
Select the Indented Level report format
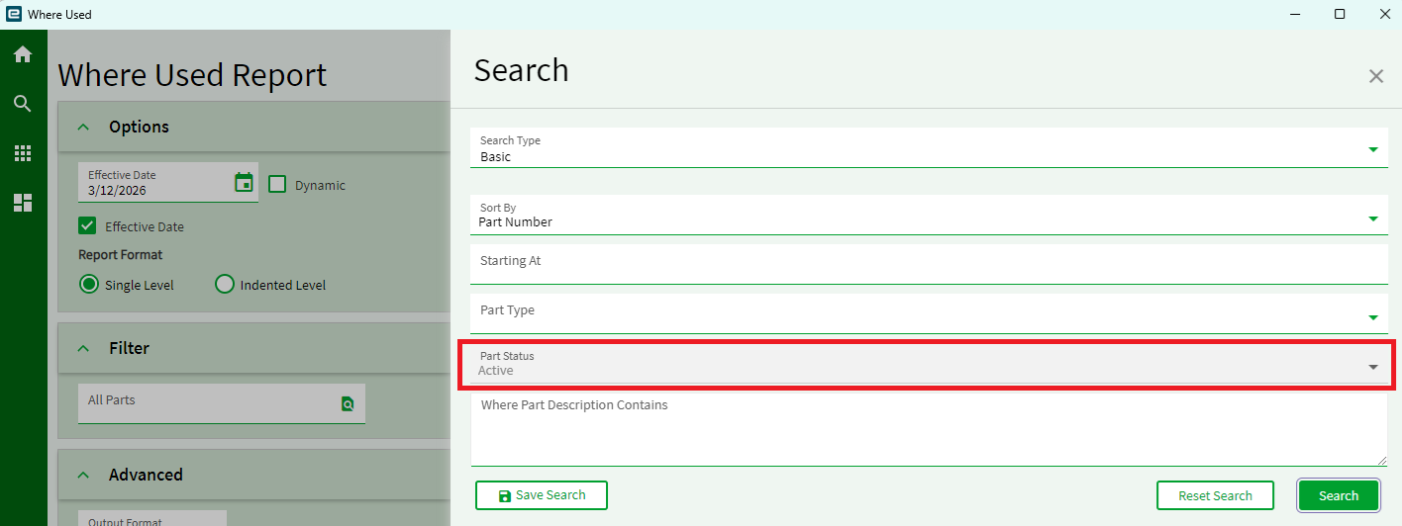pyautogui.click(x=225, y=285)
